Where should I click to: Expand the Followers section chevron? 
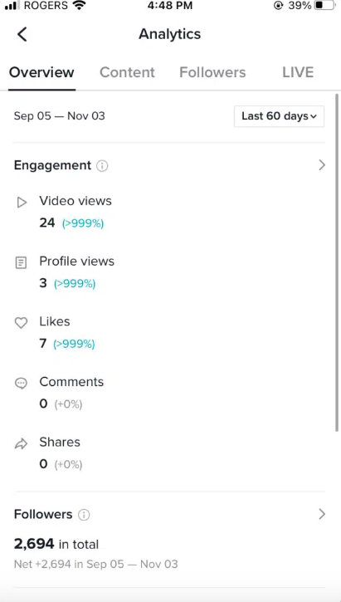coord(322,514)
